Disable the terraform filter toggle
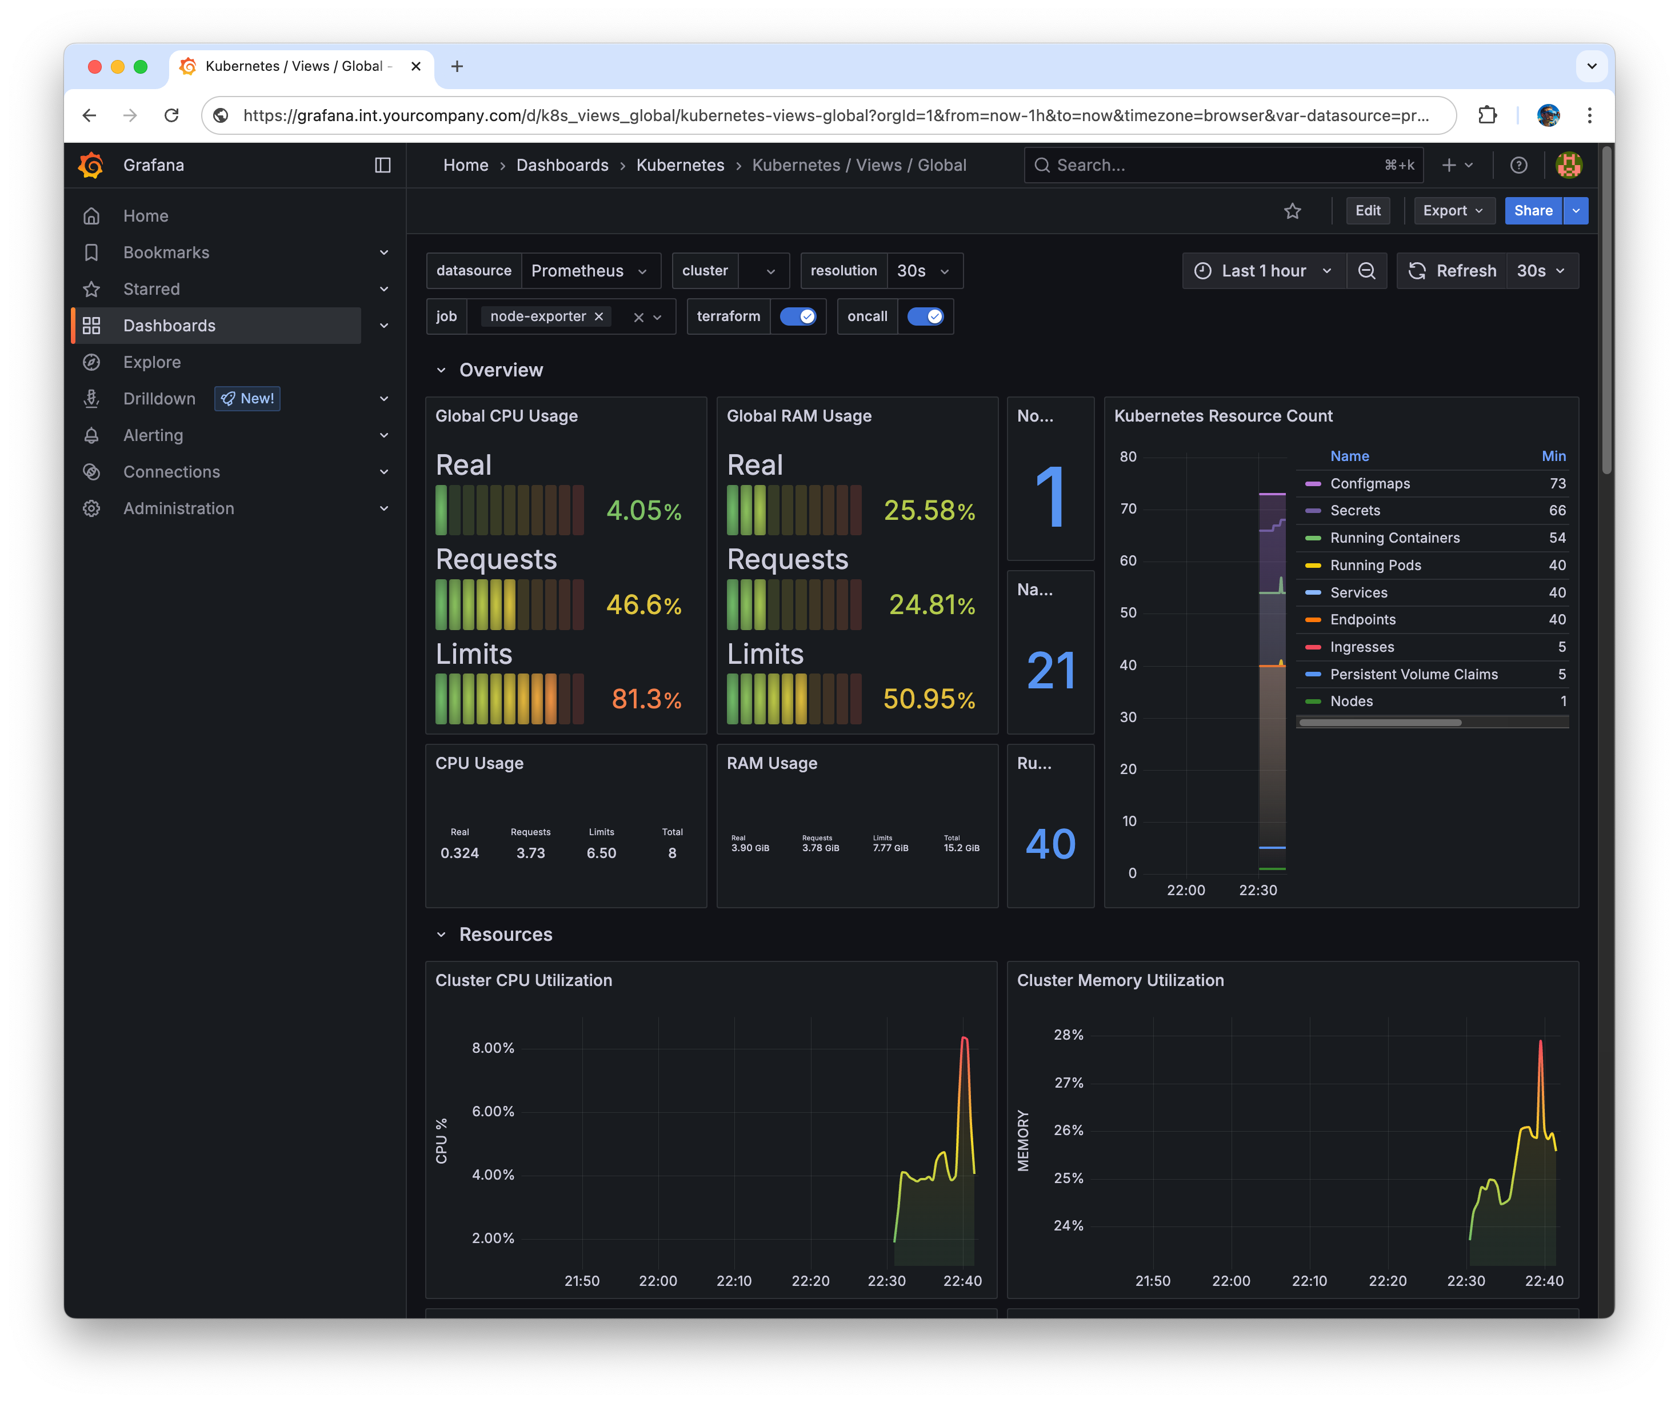The height and width of the screenshot is (1403, 1679). point(799,316)
